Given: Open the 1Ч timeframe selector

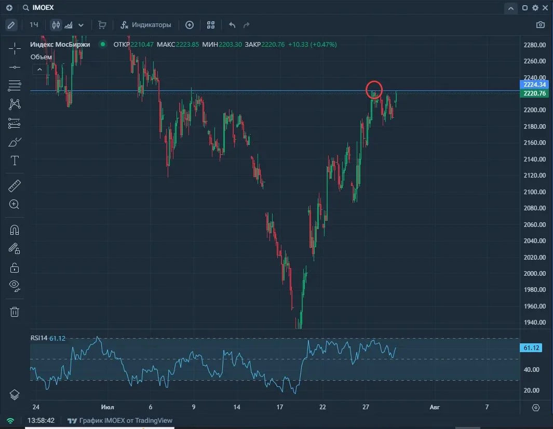Looking at the screenshot, I should point(34,25).
